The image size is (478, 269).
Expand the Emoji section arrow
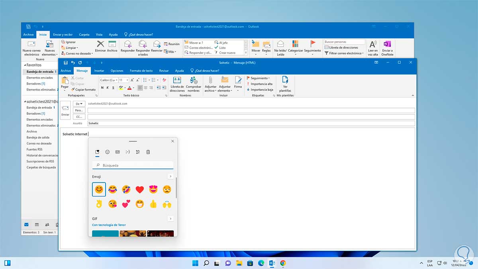(170, 177)
